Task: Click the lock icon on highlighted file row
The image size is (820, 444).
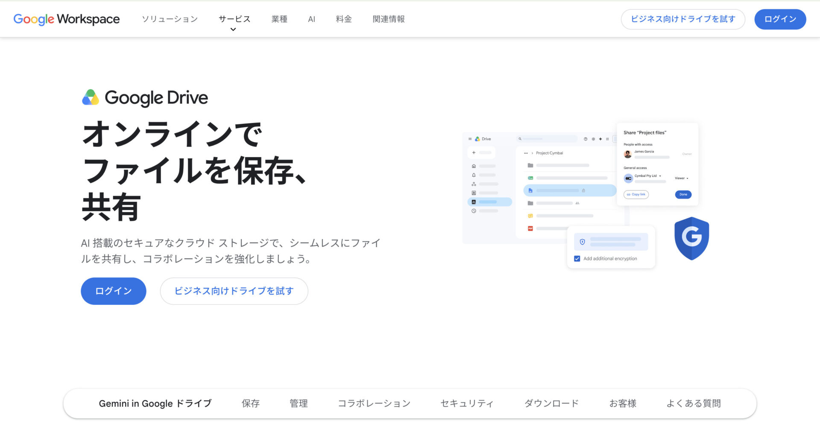Action: coord(583,190)
